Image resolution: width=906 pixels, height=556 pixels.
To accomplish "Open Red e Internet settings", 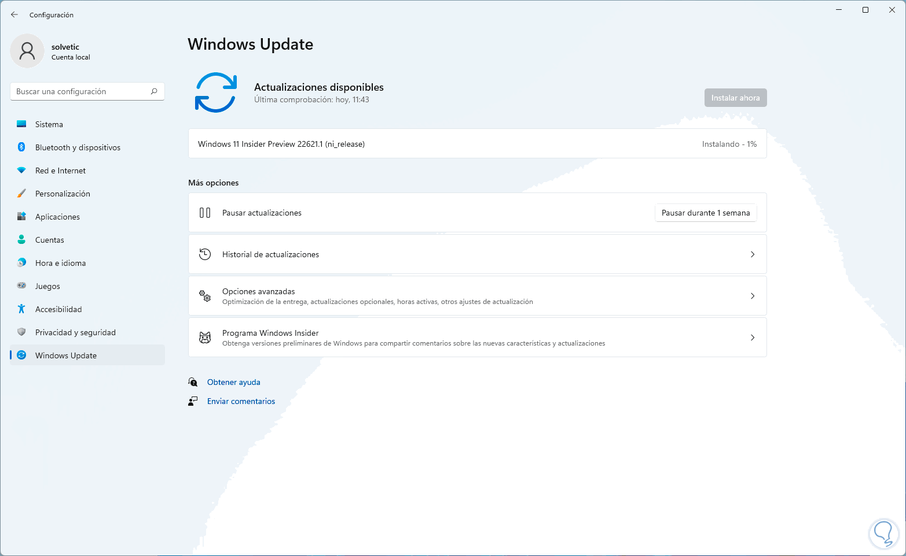I will click(x=87, y=170).
